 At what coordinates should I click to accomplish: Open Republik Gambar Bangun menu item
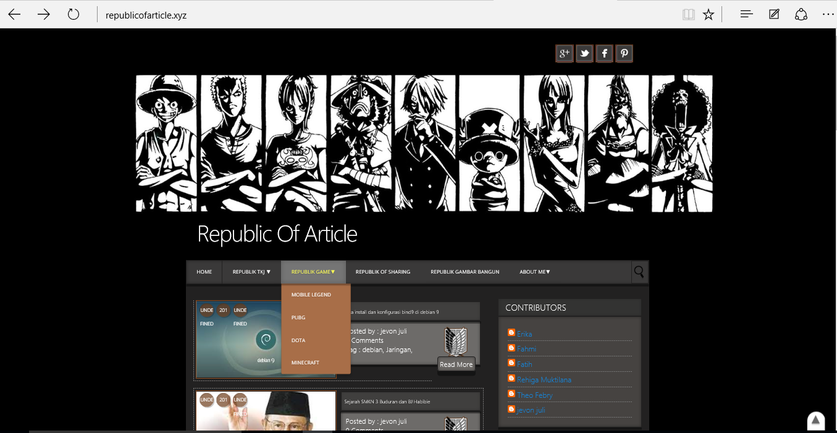465,272
